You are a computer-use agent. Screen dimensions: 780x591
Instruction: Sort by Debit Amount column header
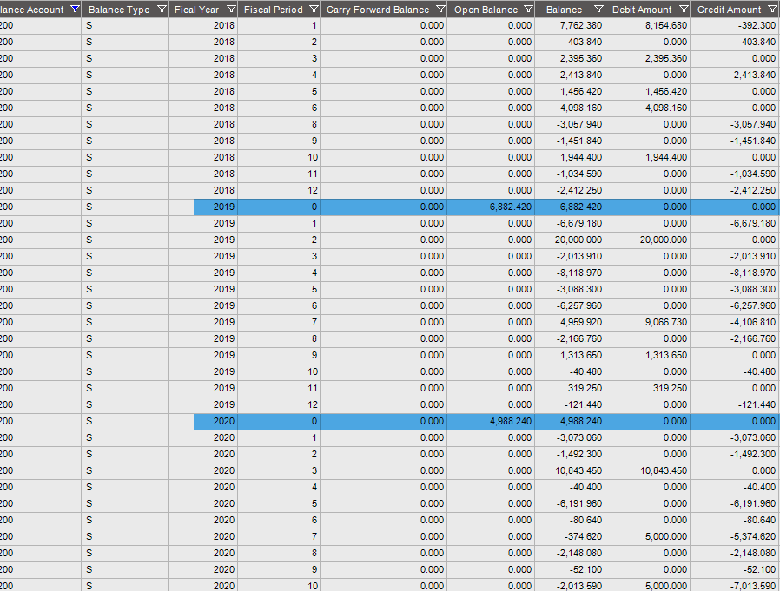(642, 10)
